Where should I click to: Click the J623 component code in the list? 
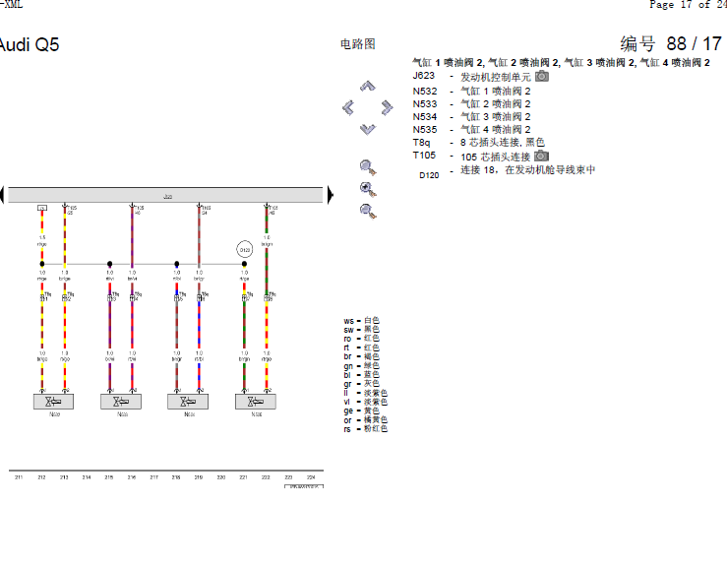[x=424, y=76]
